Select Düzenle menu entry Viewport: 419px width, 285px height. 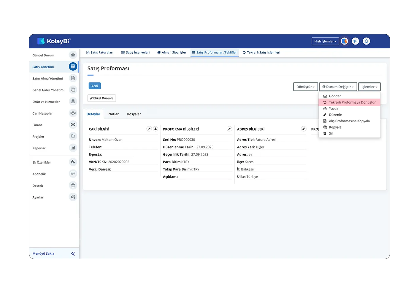pyautogui.click(x=350, y=115)
